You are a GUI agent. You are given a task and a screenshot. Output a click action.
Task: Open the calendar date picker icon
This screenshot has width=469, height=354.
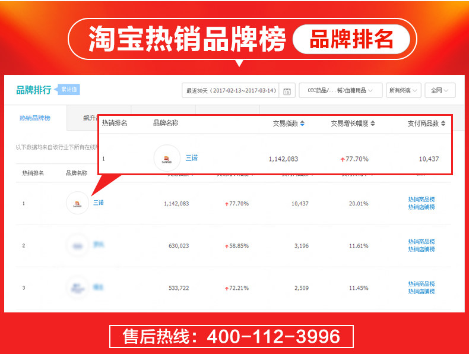coord(287,91)
